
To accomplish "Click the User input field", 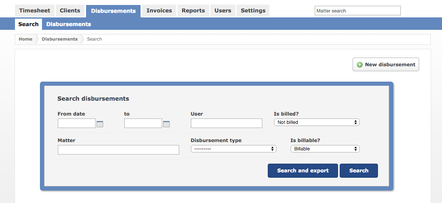I will [226, 123].
